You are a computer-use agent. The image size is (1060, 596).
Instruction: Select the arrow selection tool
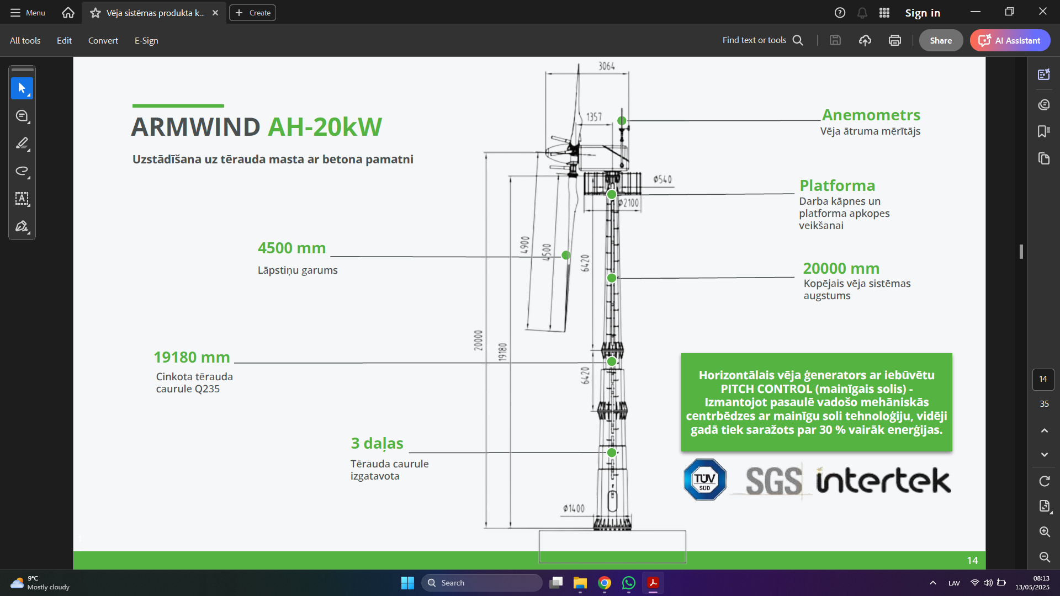[x=22, y=88]
